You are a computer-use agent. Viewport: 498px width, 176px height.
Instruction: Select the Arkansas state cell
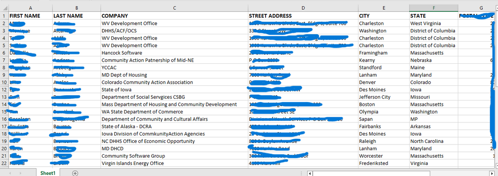click(x=433, y=126)
